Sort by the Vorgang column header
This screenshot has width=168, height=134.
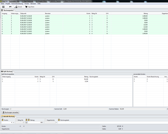6,13
